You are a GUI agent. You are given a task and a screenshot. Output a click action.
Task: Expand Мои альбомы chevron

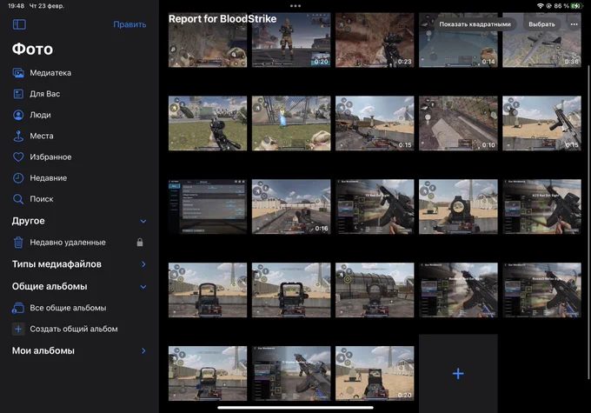click(143, 350)
